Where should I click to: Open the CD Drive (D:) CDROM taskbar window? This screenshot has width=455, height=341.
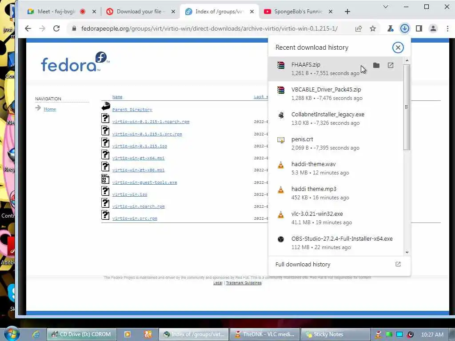(82, 334)
